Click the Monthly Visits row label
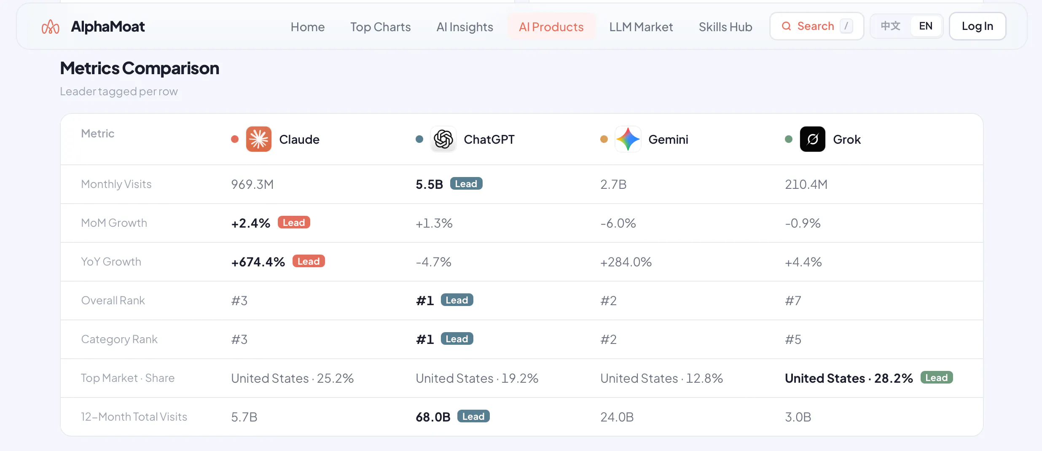The height and width of the screenshot is (451, 1042). click(116, 184)
